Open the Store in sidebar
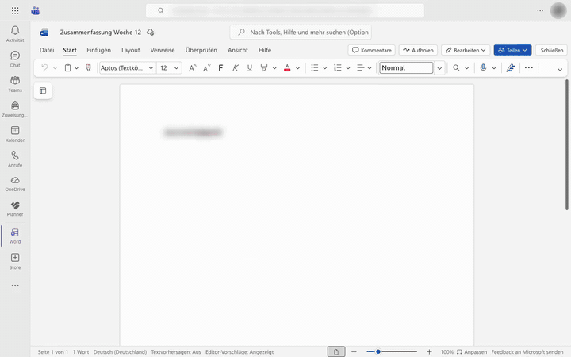The width and height of the screenshot is (571, 357). tap(15, 262)
